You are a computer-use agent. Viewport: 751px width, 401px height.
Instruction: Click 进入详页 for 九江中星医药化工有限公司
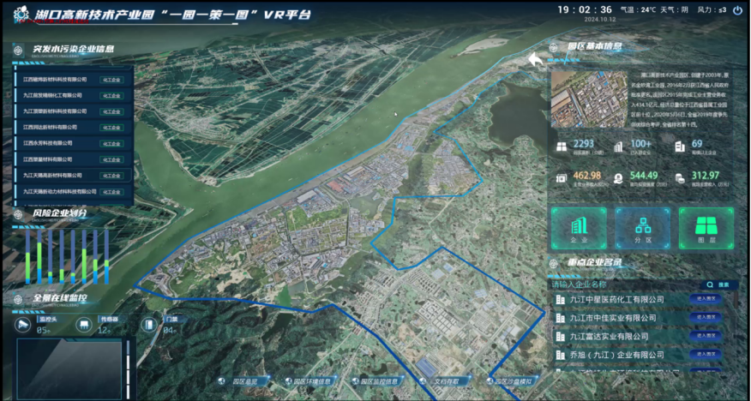tap(708, 299)
